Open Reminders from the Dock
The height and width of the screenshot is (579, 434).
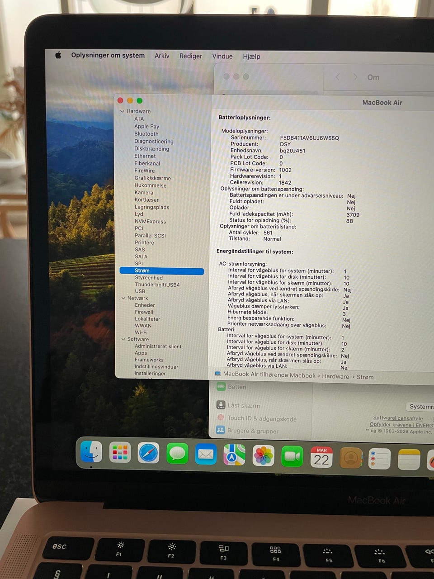(x=380, y=459)
